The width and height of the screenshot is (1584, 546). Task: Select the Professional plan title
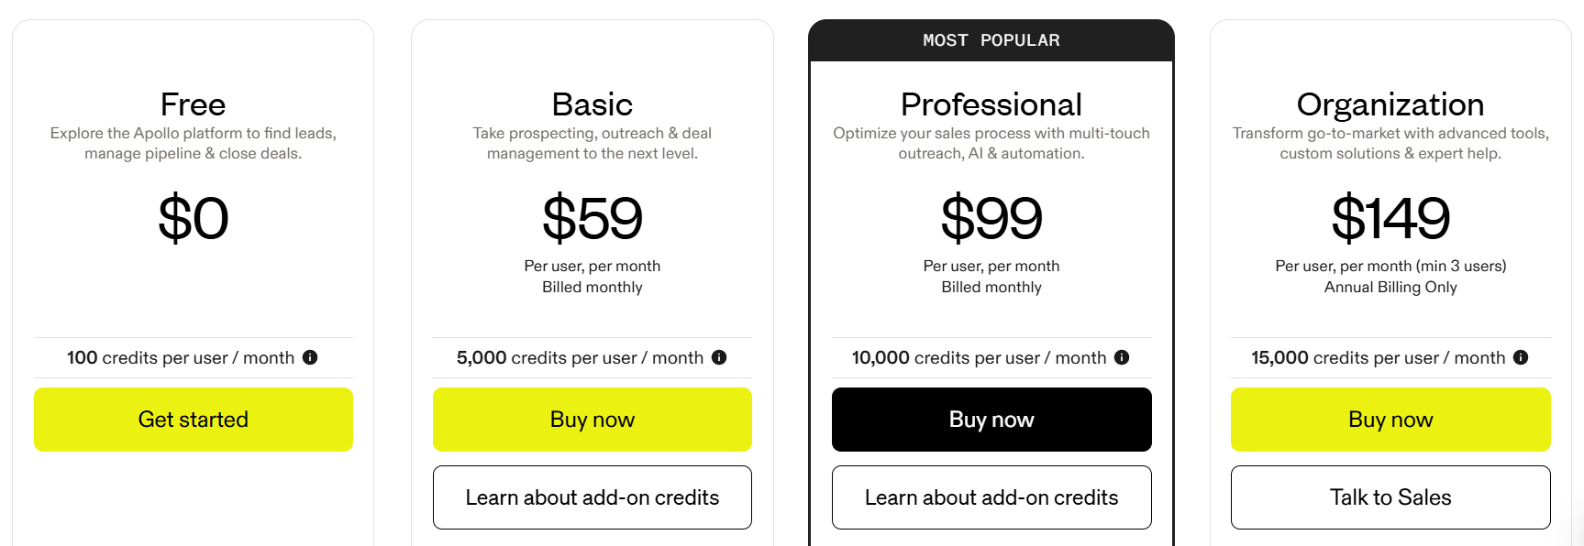pyautogui.click(x=991, y=104)
